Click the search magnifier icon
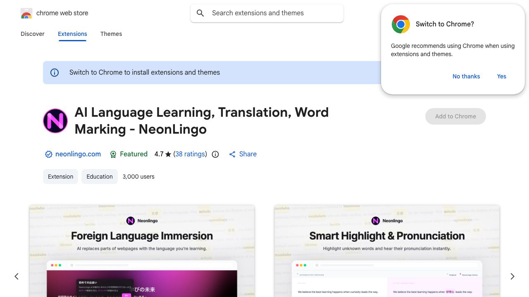The height and width of the screenshot is (297, 529). [x=200, y=13]
